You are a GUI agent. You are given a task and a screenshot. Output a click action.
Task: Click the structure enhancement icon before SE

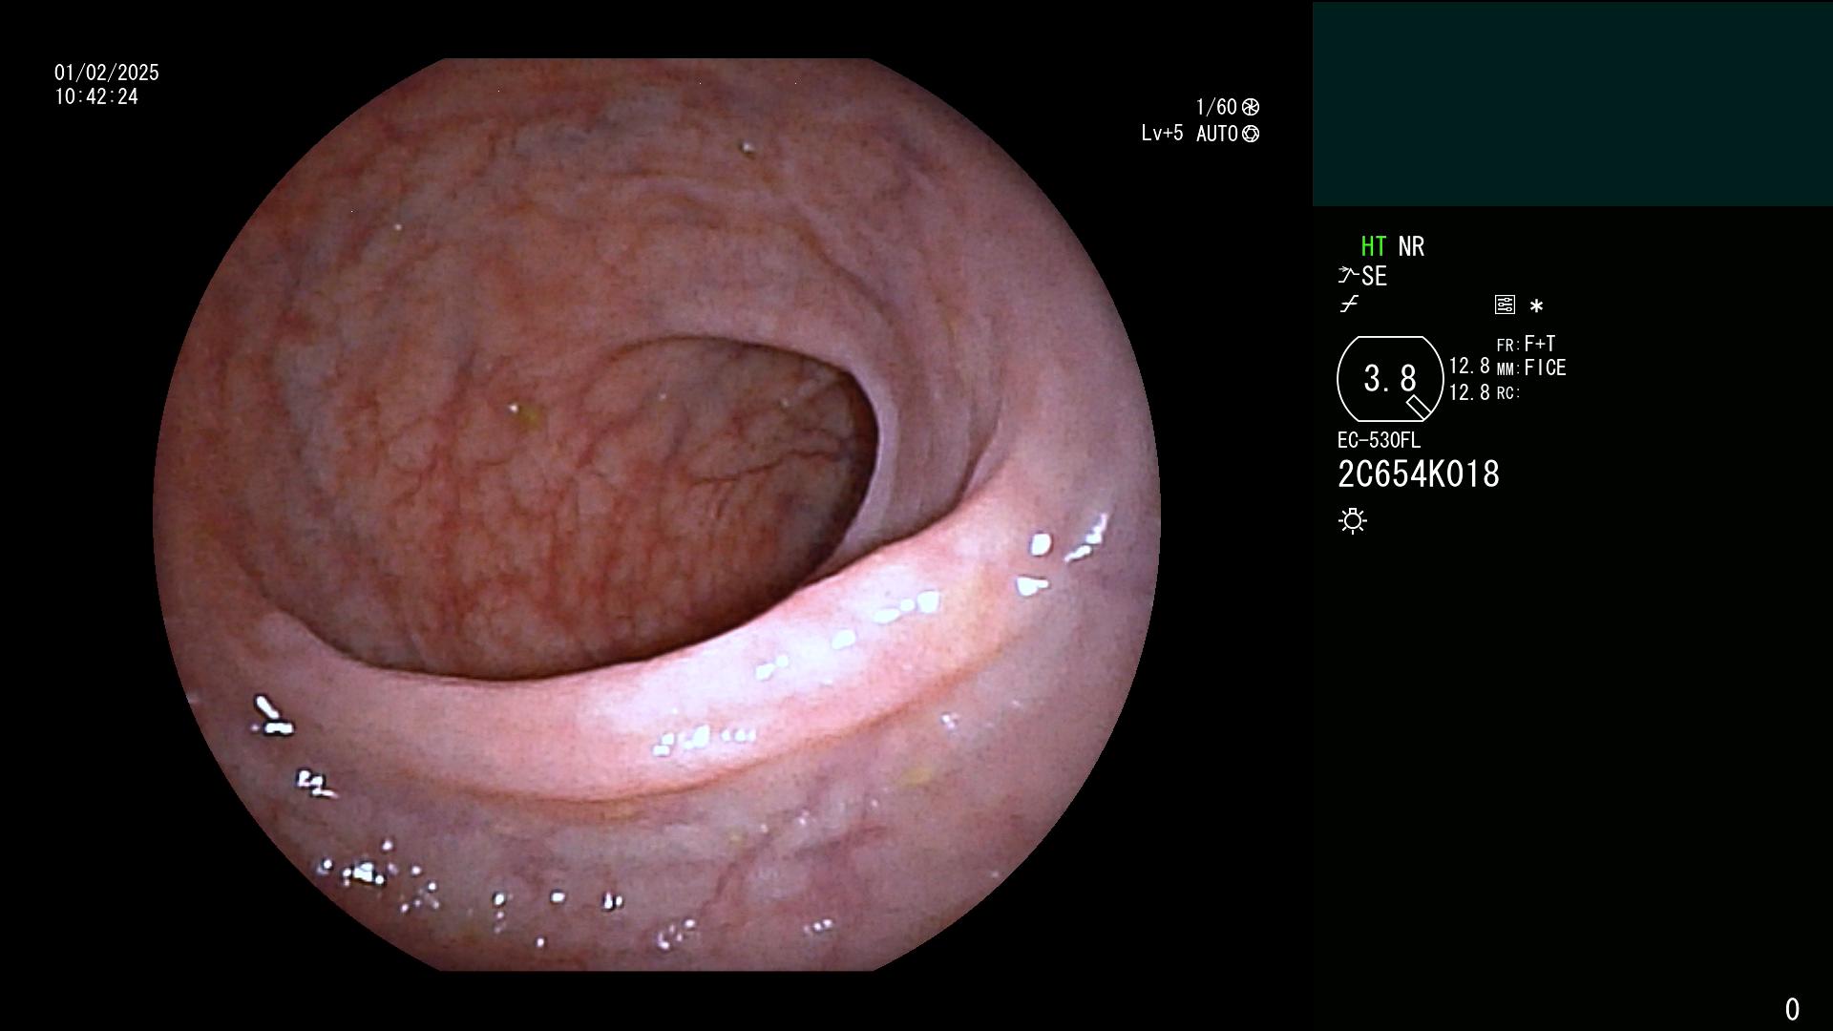(x=1348, y=276)
